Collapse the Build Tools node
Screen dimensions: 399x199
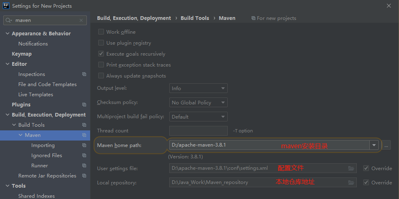point(14,125)
